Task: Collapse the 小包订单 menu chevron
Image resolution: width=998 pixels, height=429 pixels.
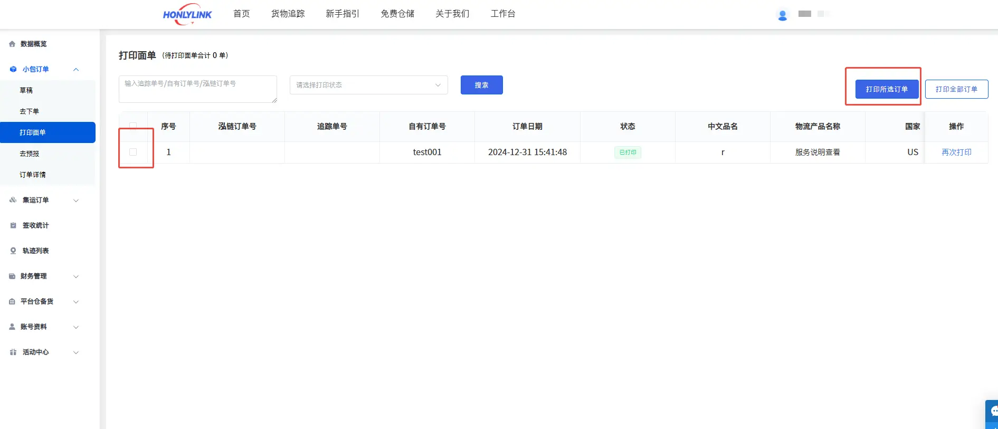Action: pyautogui.click(x=76, y=69)
